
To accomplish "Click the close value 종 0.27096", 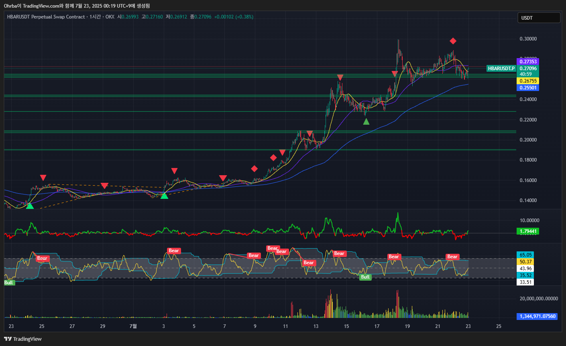I will pyautogui.click(x=200, y=17).
